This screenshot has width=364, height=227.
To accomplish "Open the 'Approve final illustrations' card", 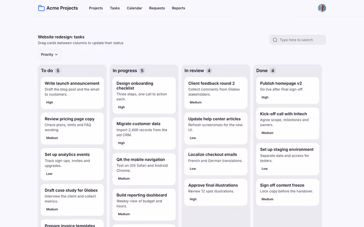I will pyautogui.click(x=216, y=192).
